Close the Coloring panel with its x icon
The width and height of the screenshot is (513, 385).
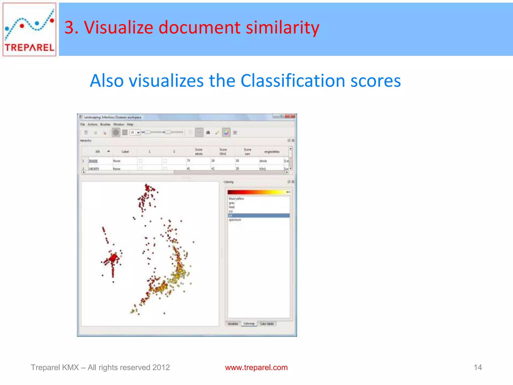coord(293,181)
